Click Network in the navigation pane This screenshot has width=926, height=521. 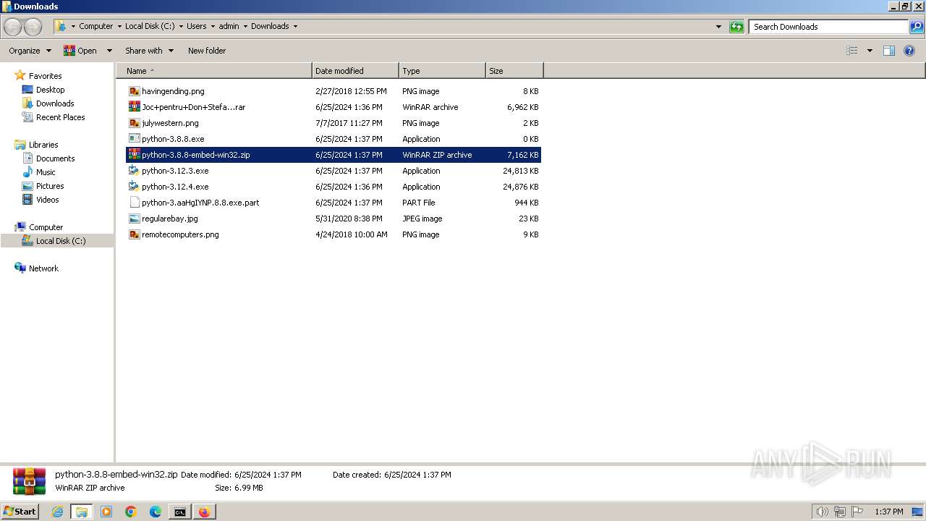pos(43,268)
